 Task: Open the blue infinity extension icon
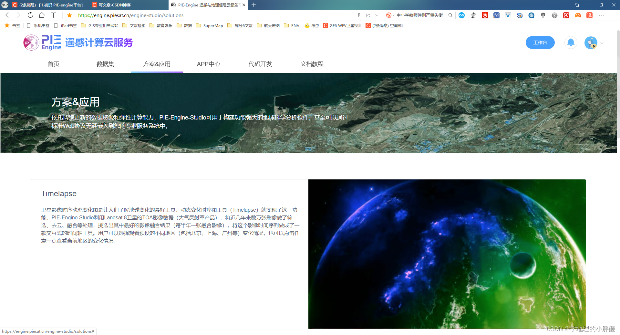(462, 15)
